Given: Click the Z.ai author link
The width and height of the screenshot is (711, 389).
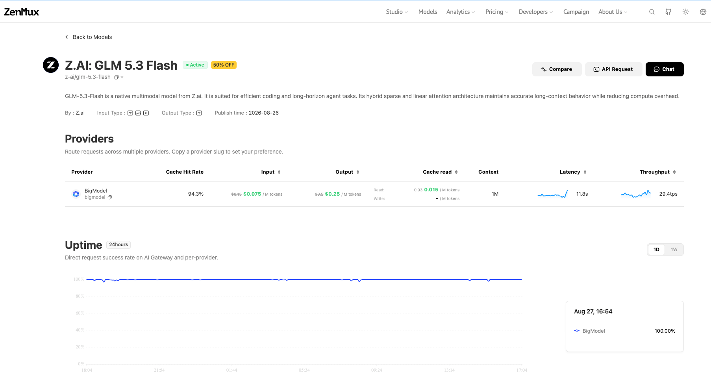Looking at the screenshot, I should tap(80, 113).
